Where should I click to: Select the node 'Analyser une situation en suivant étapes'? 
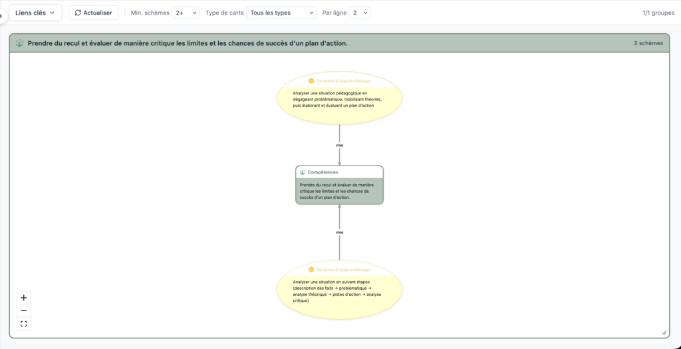tap(340, 290)
